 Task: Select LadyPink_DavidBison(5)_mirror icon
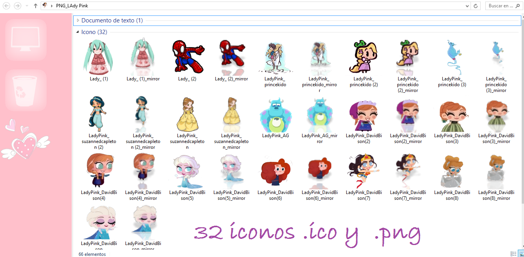click(x=232, y=171)
